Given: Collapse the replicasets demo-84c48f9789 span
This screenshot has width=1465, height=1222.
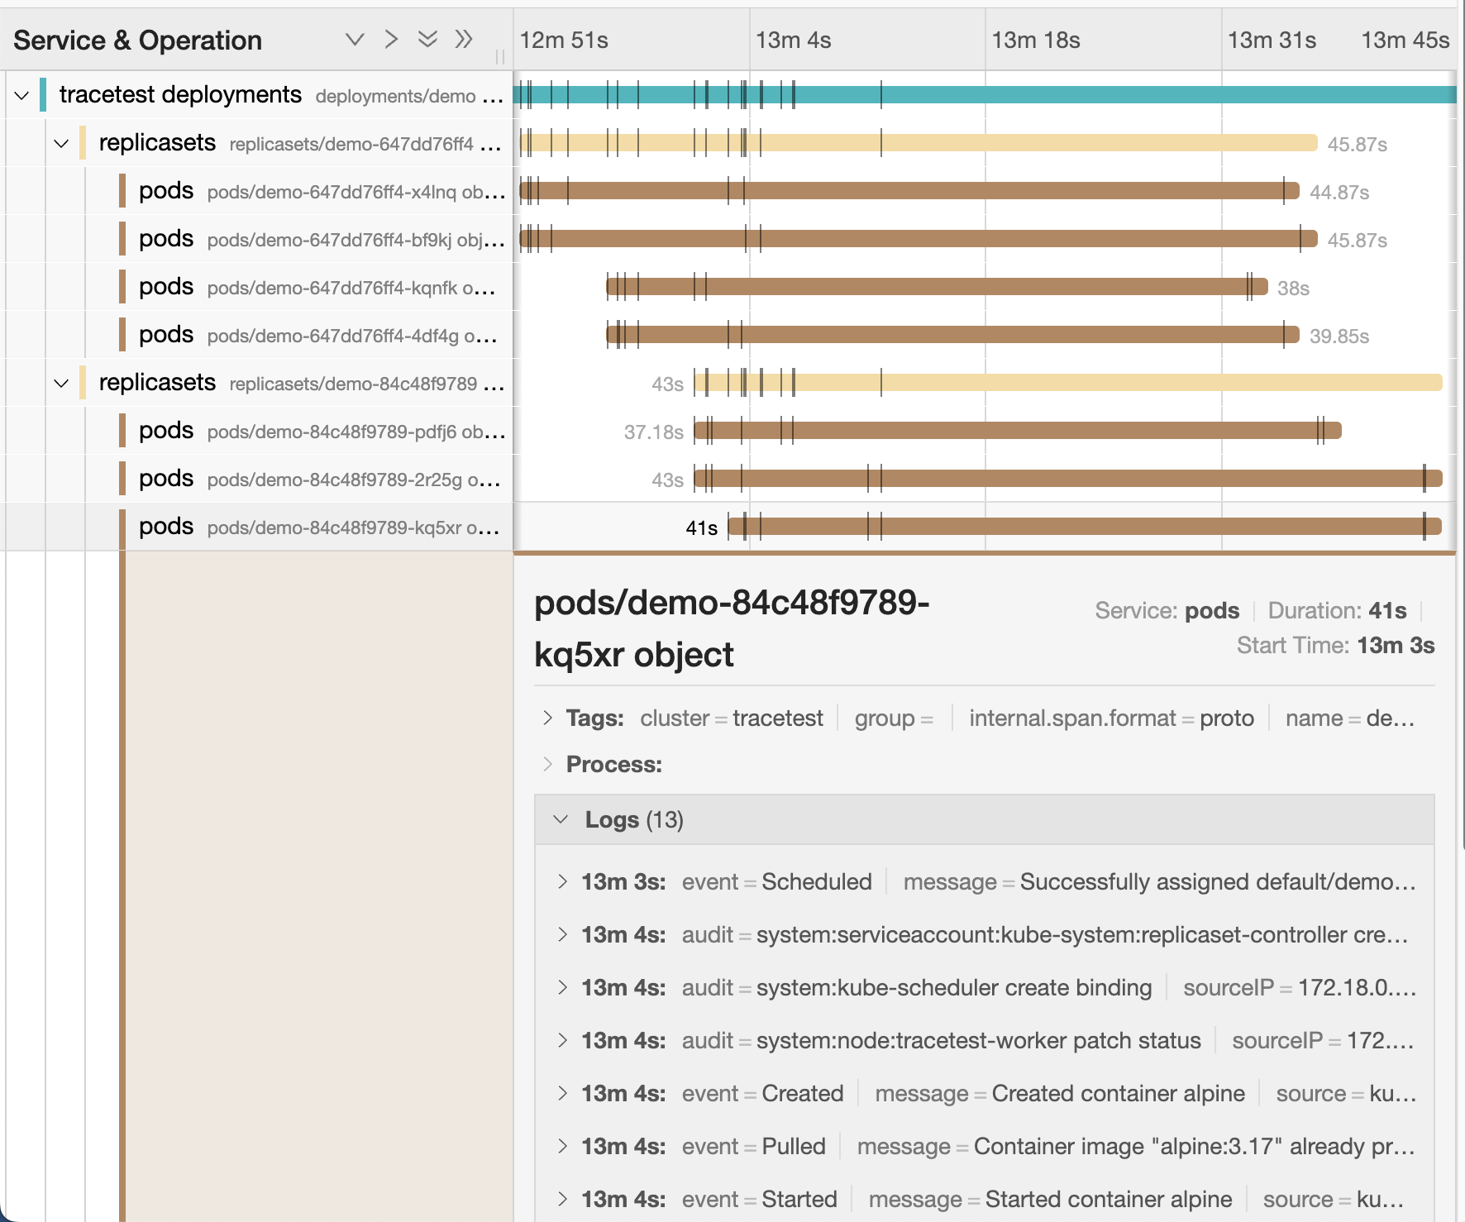Looking at the screenshot, I should click(61, 383).
